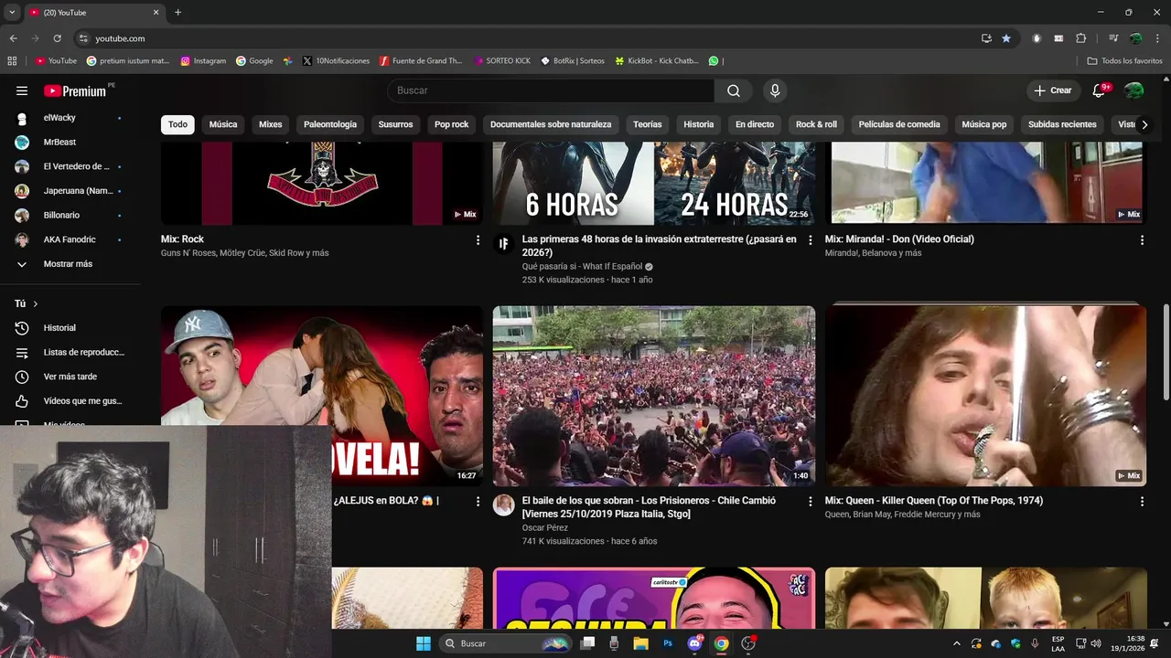Select the En directo filter chip
The image size is (1171, 658).
(755, 124)
